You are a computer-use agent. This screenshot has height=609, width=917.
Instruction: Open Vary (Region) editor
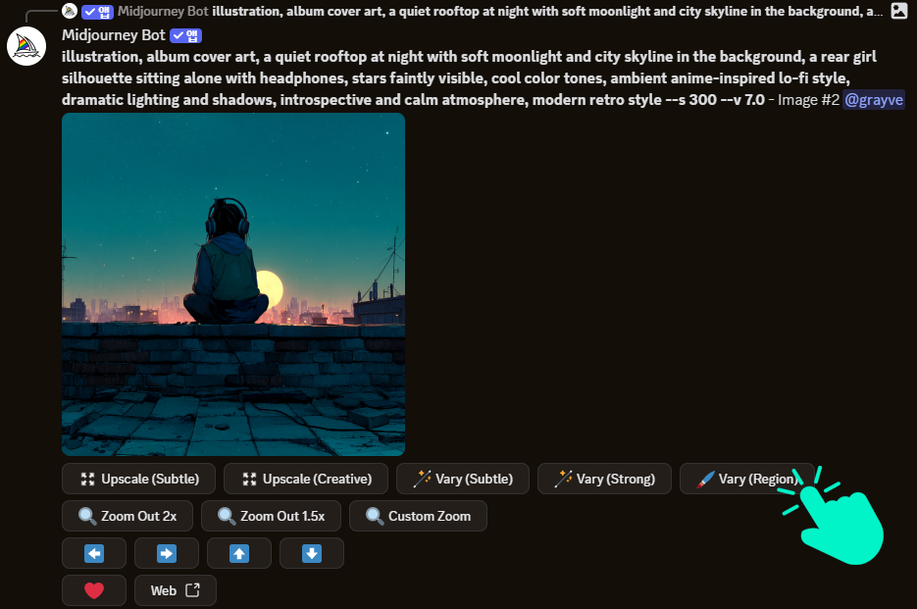point(746,479)
